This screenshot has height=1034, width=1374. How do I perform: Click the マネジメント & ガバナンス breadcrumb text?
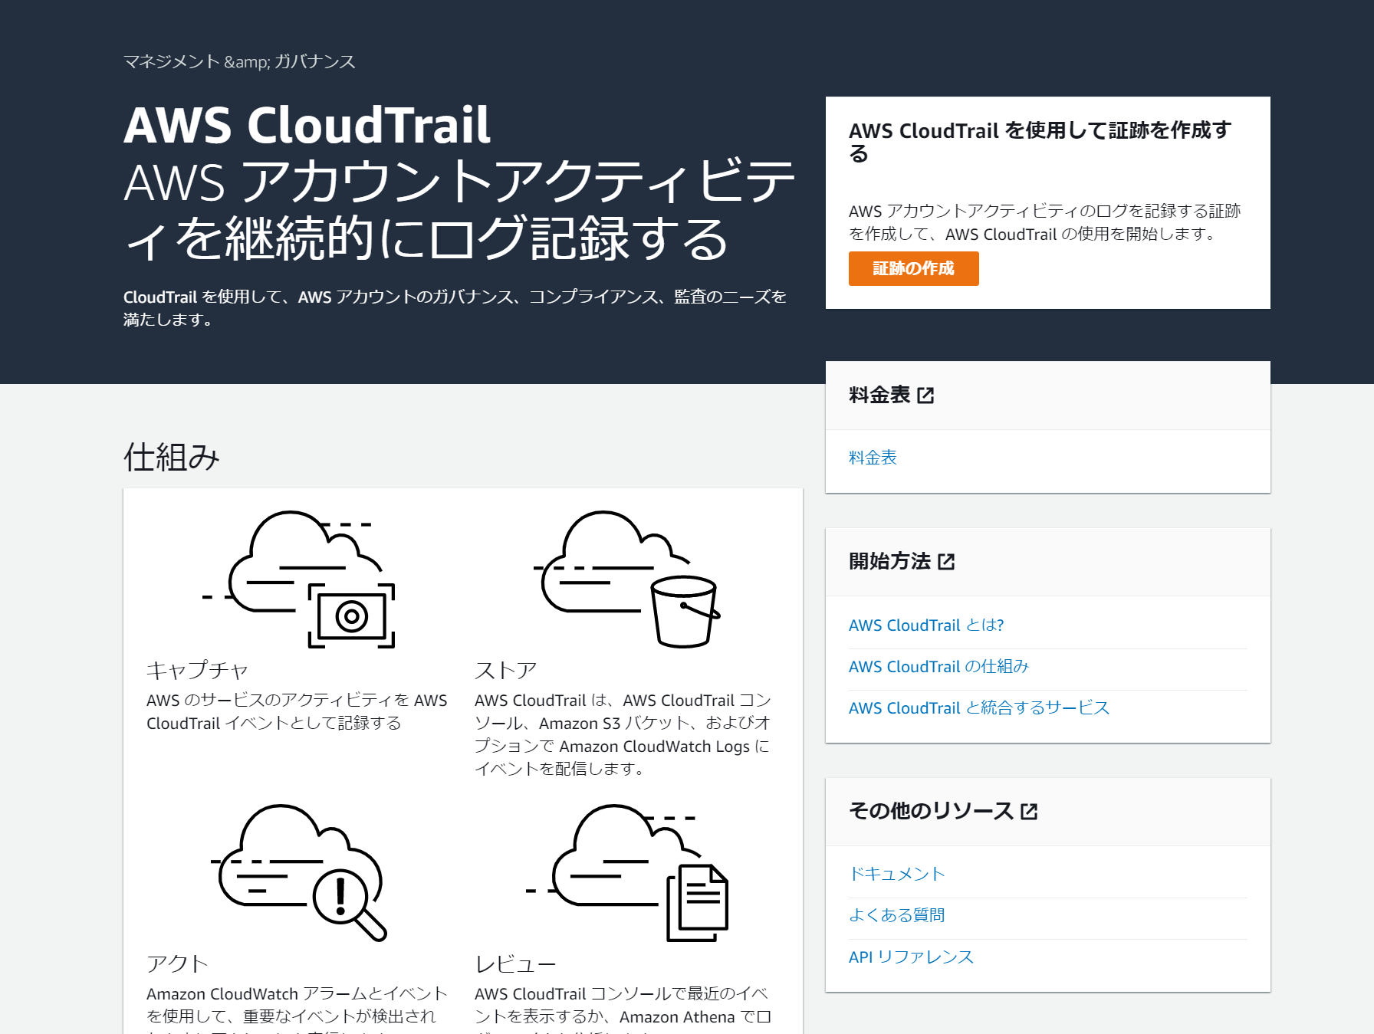pyautogui.click(x=239, y=62)
